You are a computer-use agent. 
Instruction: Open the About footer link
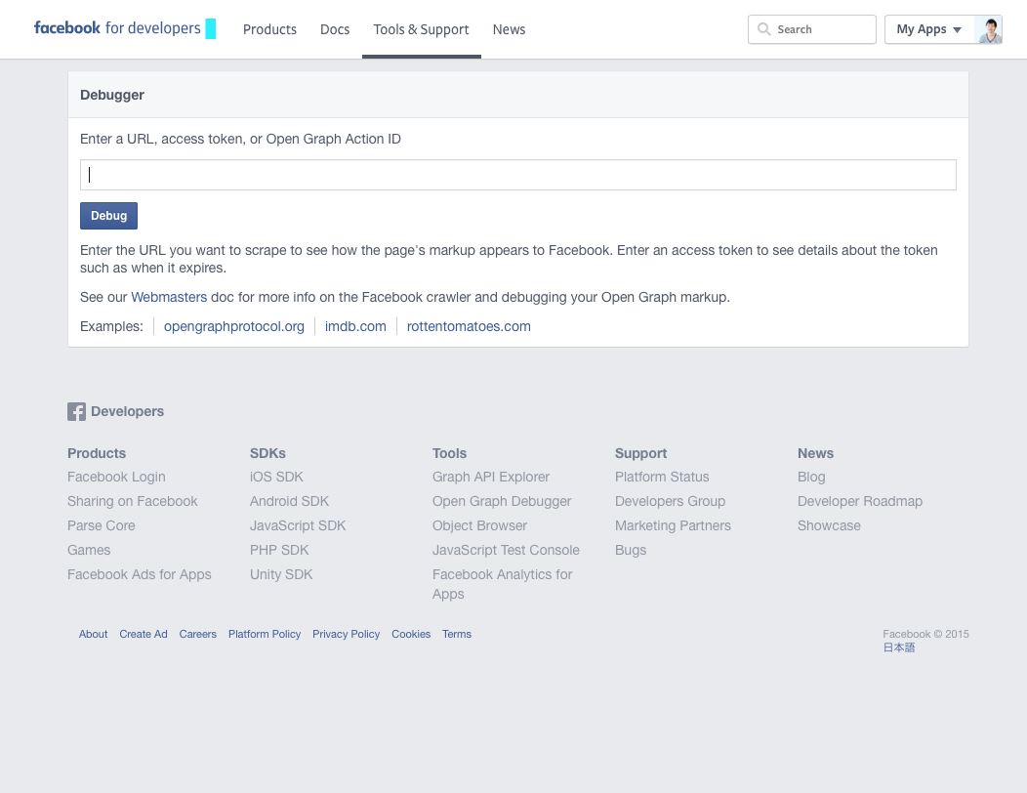point(93,634)
